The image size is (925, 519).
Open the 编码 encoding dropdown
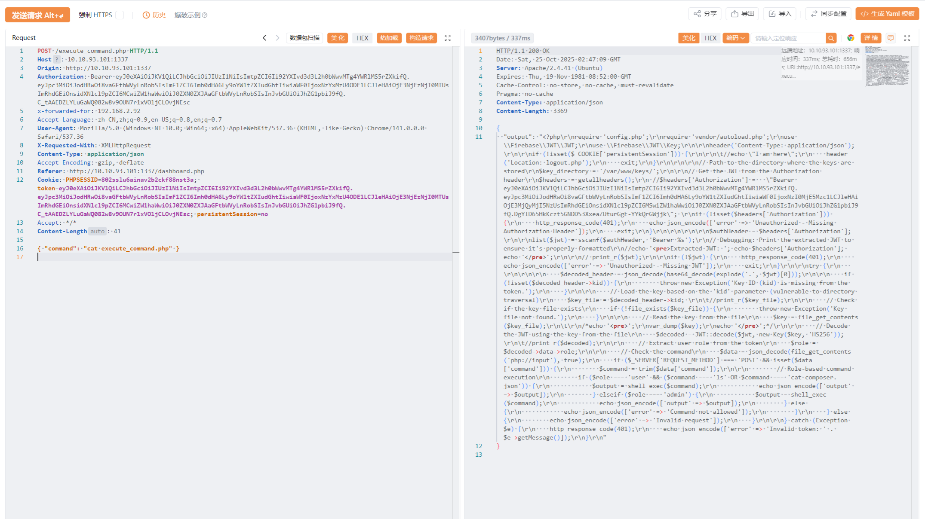(735, 38)
